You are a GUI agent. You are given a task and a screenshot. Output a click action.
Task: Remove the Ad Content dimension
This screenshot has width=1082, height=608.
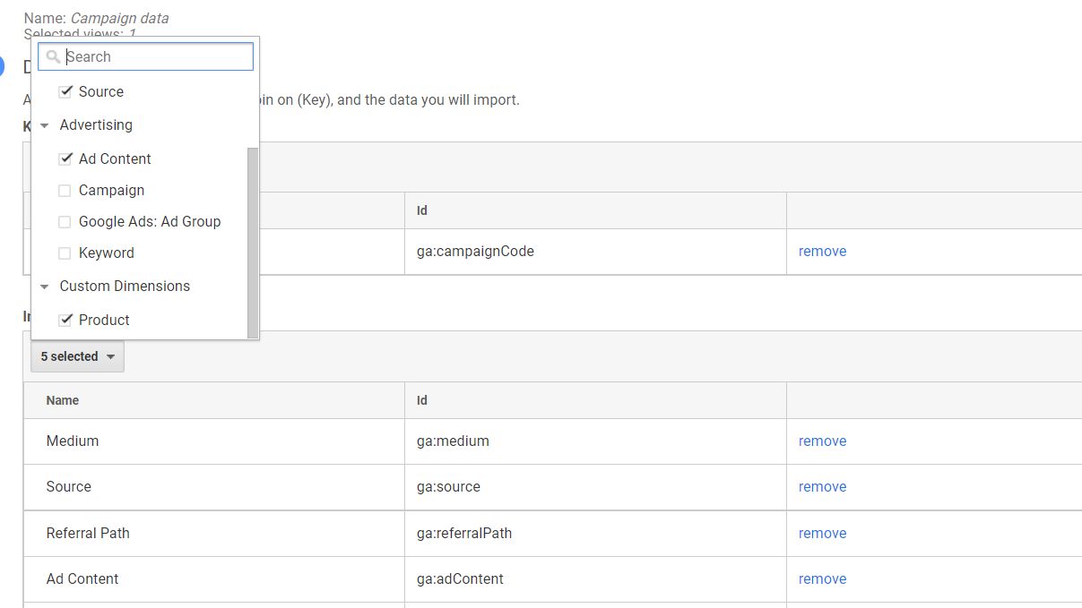click(x=822, y=578)
